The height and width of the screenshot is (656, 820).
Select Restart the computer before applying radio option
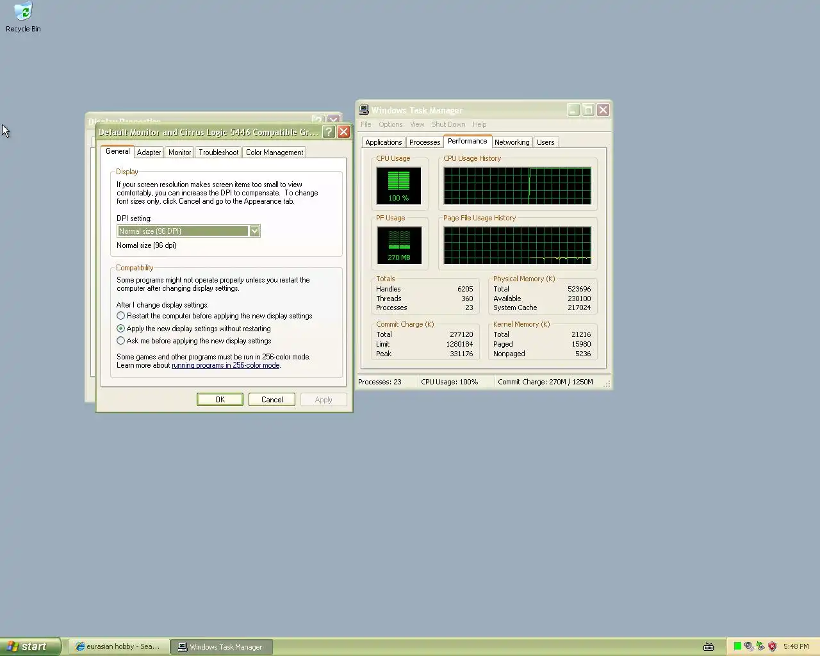click(120, 316)
